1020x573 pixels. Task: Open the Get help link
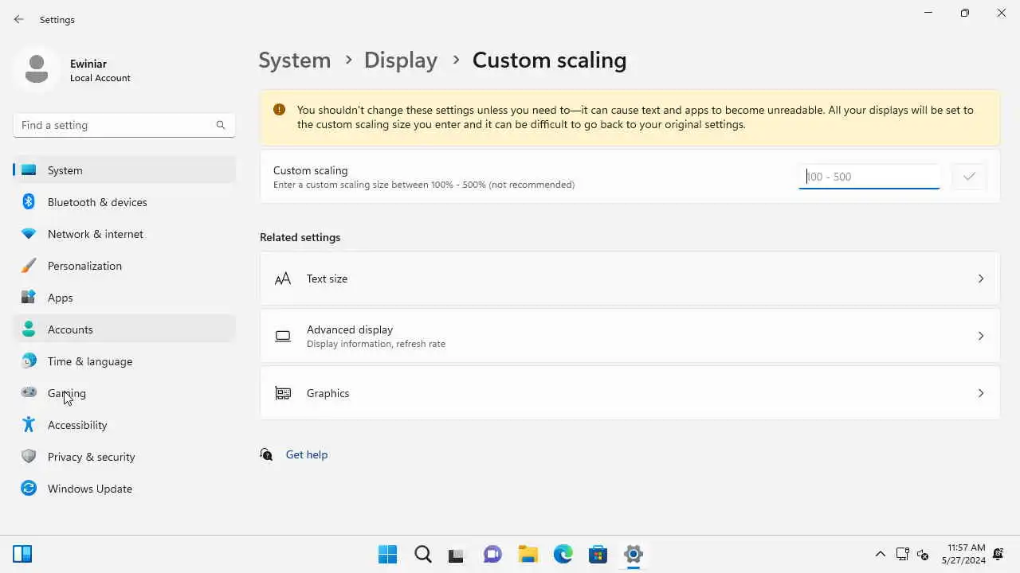pyautogui.click(x=307, y=454)
